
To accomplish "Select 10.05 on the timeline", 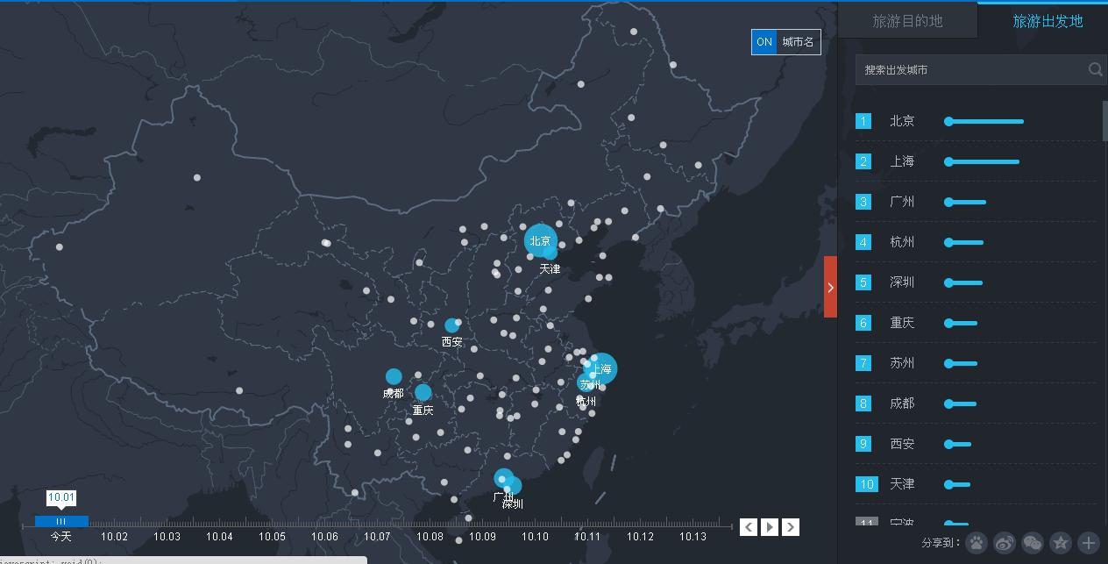I will [272, 536].
